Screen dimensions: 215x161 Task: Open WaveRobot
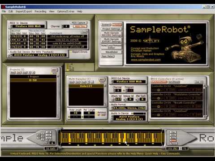[112, 52]
